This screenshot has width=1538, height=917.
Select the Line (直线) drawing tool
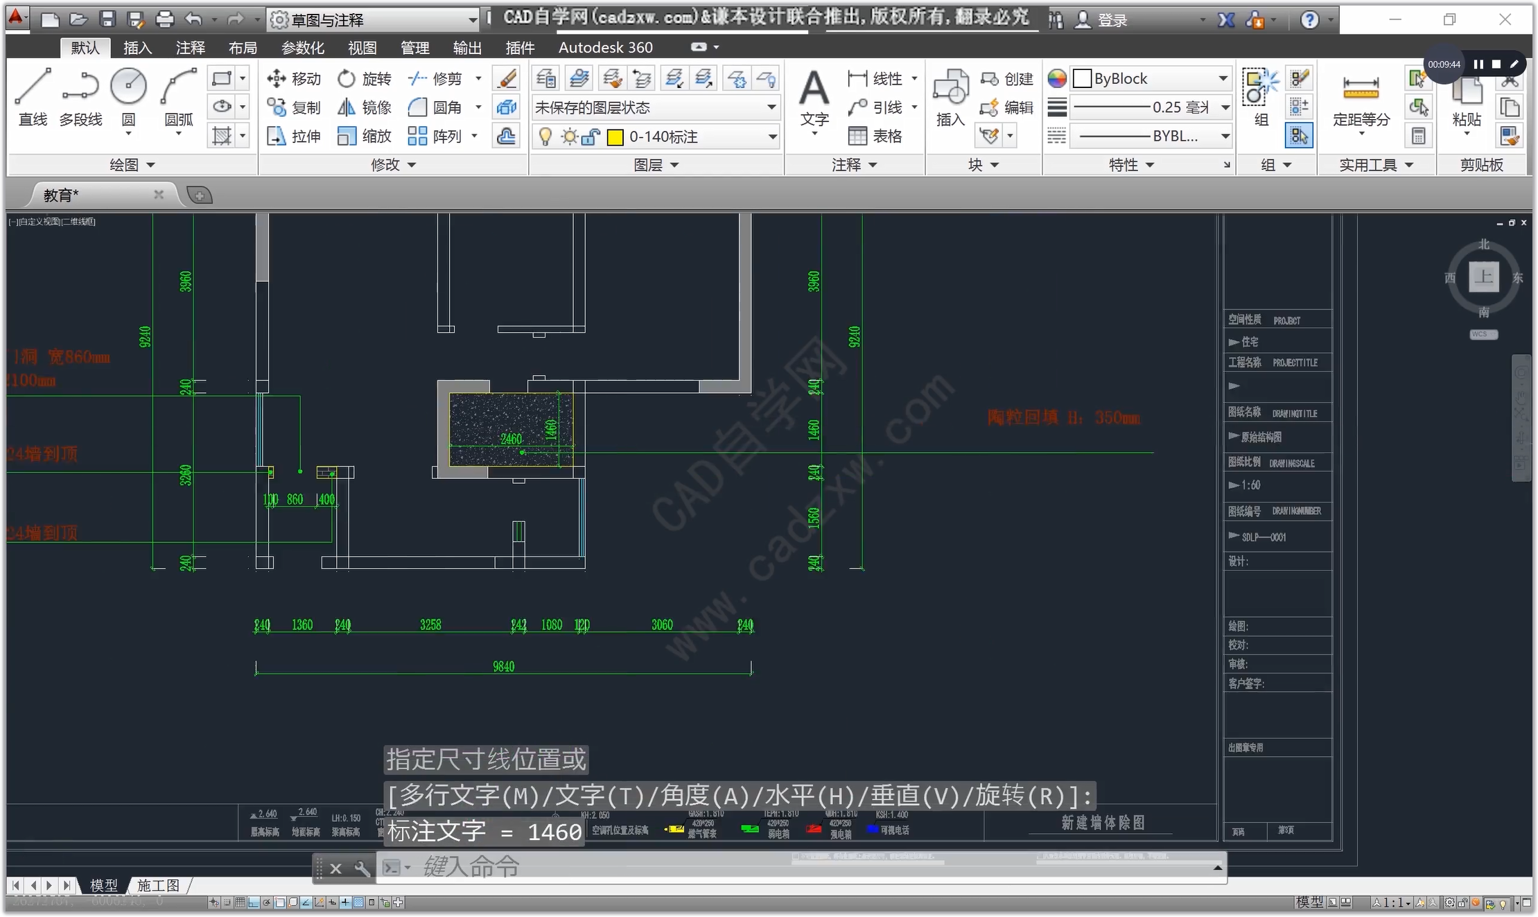32,97
